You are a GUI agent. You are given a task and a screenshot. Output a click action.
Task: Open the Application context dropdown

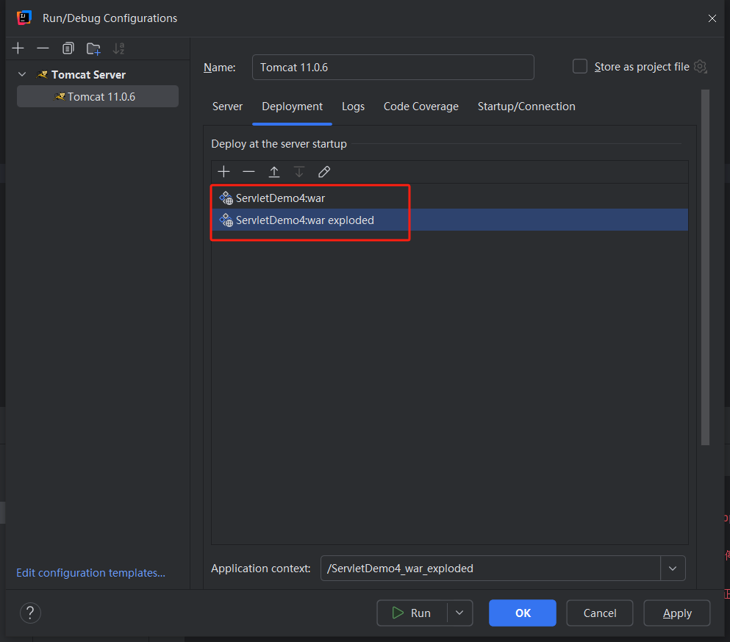[673, 569]
